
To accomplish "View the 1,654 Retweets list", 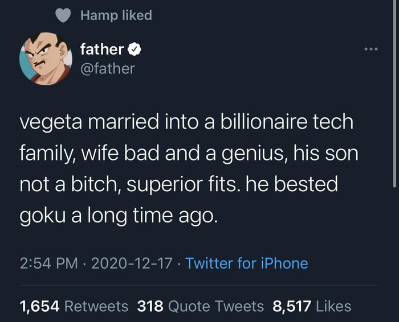I will 74,307.
